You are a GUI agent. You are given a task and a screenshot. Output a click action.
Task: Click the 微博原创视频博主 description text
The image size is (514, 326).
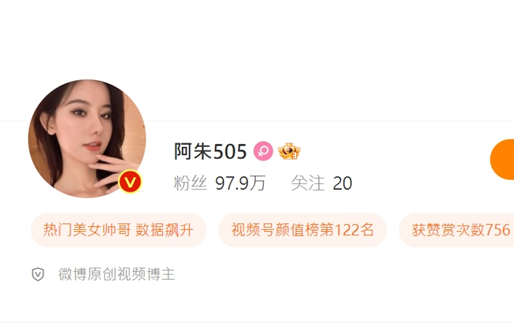tap(116, 274)
